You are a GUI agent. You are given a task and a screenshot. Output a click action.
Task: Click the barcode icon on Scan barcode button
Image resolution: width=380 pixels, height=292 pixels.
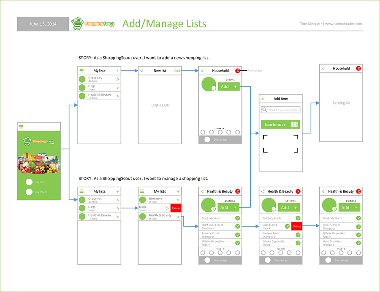[294, 125]
